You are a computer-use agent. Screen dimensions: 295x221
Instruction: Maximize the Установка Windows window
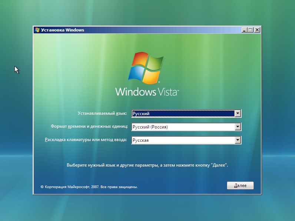(251, 30)
